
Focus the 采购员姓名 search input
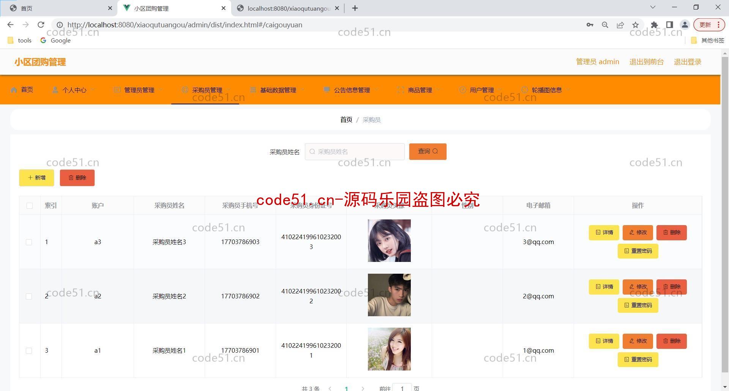click(355, 151)
